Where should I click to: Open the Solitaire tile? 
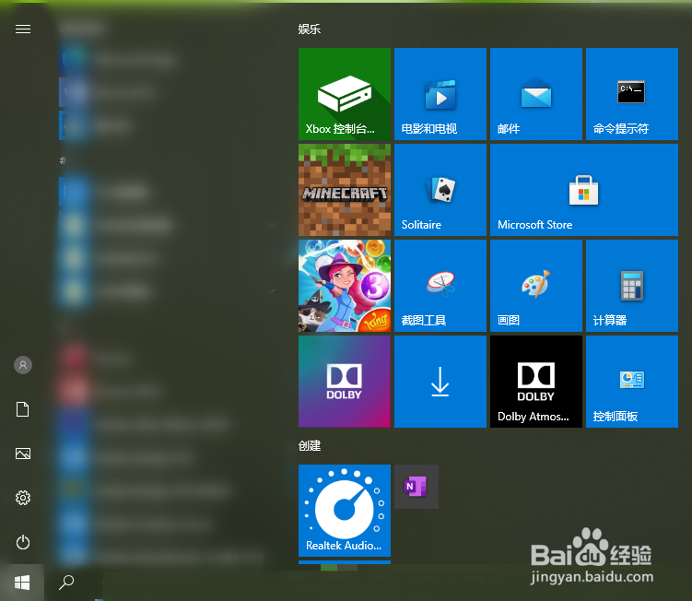tap(440, 190)
